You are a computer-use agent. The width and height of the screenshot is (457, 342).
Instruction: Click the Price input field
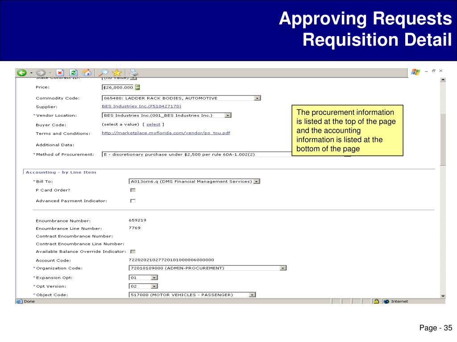coord(118,87)
